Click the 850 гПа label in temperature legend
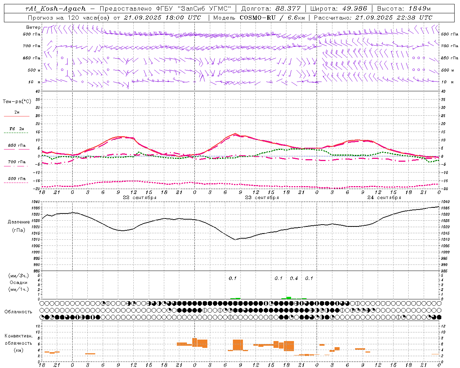Image resolution: width=460 pixels, height=368 pixels. pyautogui.click(x=17, y=146)
